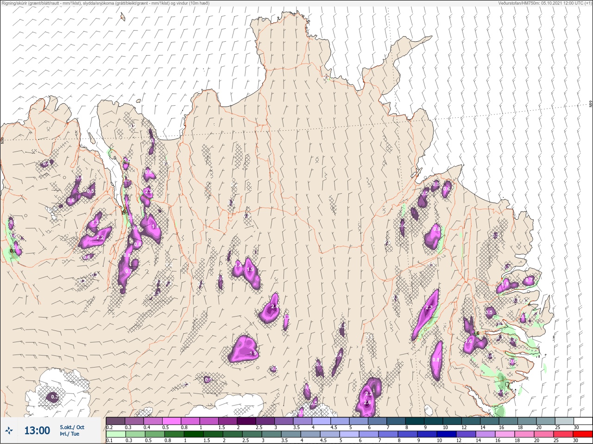Click the 2.4 precipitation value on the map

coord(275,307)
